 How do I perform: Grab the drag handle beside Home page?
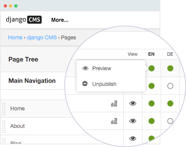[4, 109]
